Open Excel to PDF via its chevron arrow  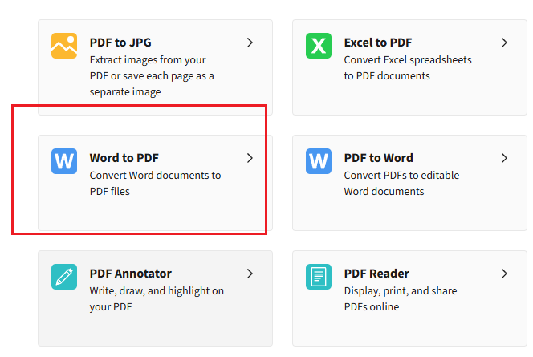click(504, 43)
